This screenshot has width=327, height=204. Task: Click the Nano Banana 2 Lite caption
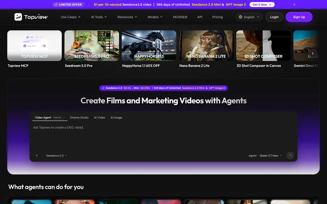(x=194, y=66)
